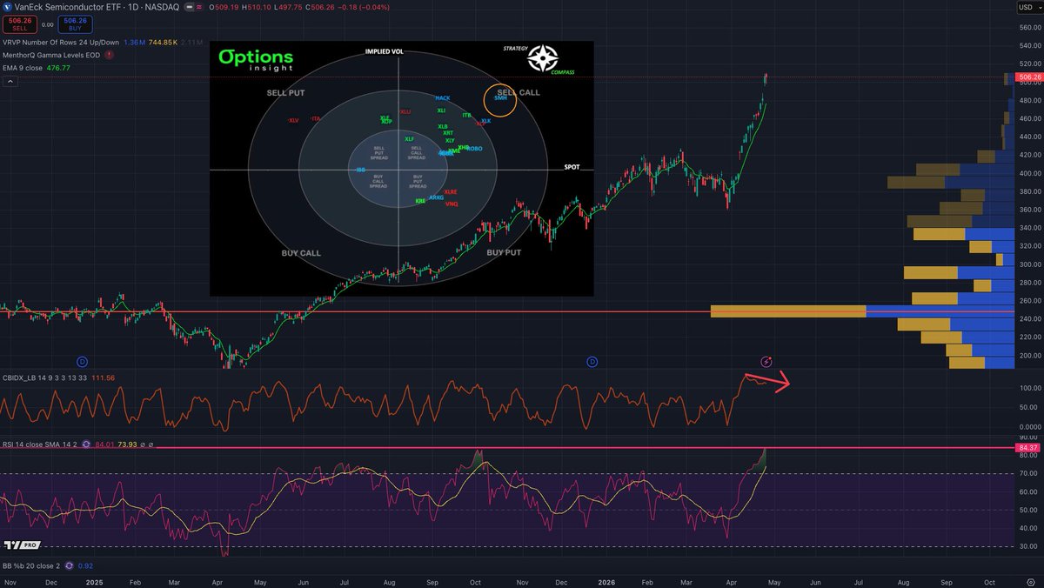1044x588 pixels.
Task: Click the VRVP up volume value 1.36 M
Action: [134, 43]
